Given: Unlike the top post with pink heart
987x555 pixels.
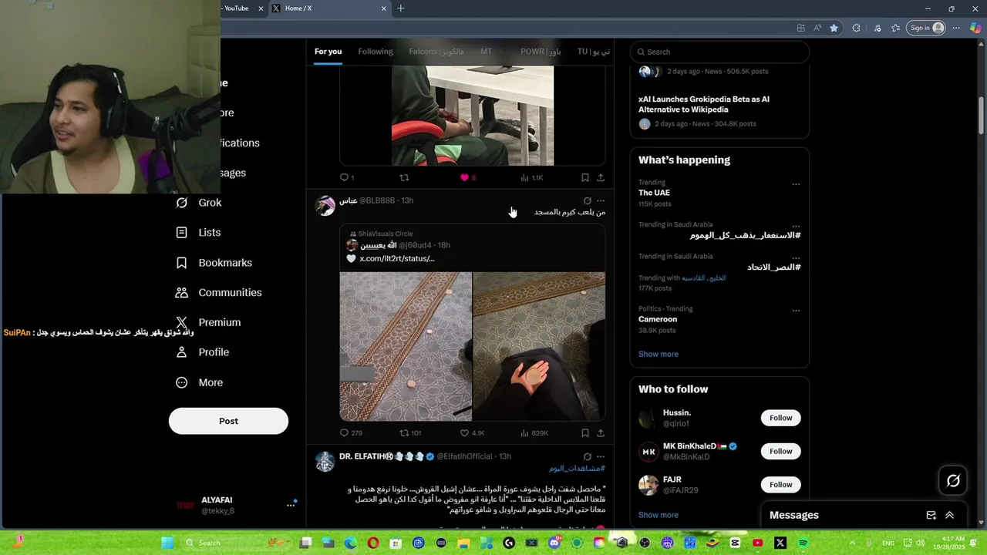Looking at the screenshot, I should pyautogui.click(x=464, y=177).
